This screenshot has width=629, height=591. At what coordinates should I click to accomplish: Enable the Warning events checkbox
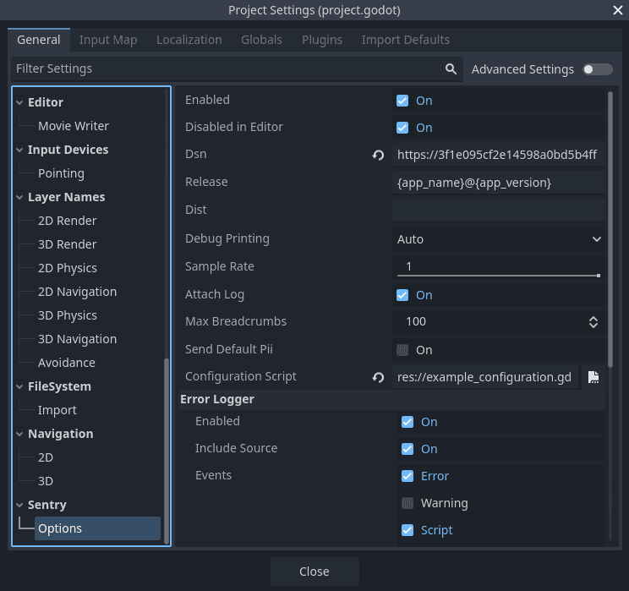[407, 503]
